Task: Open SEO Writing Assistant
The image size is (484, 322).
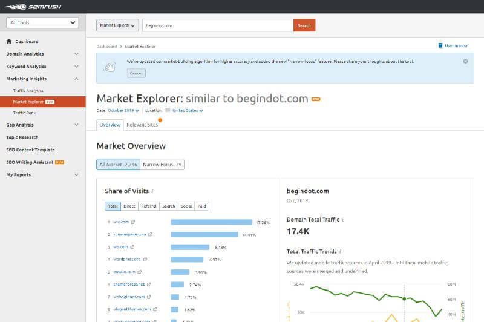Action: (x=30, y=162)
